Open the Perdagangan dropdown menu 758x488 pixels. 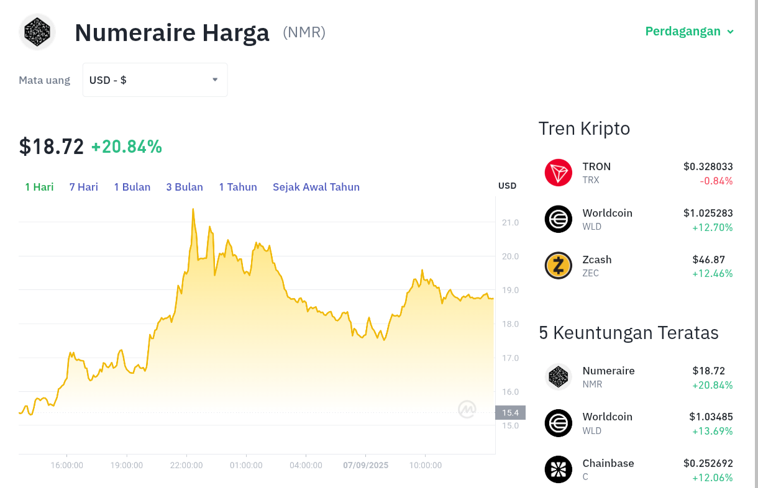tap(690, 31)
